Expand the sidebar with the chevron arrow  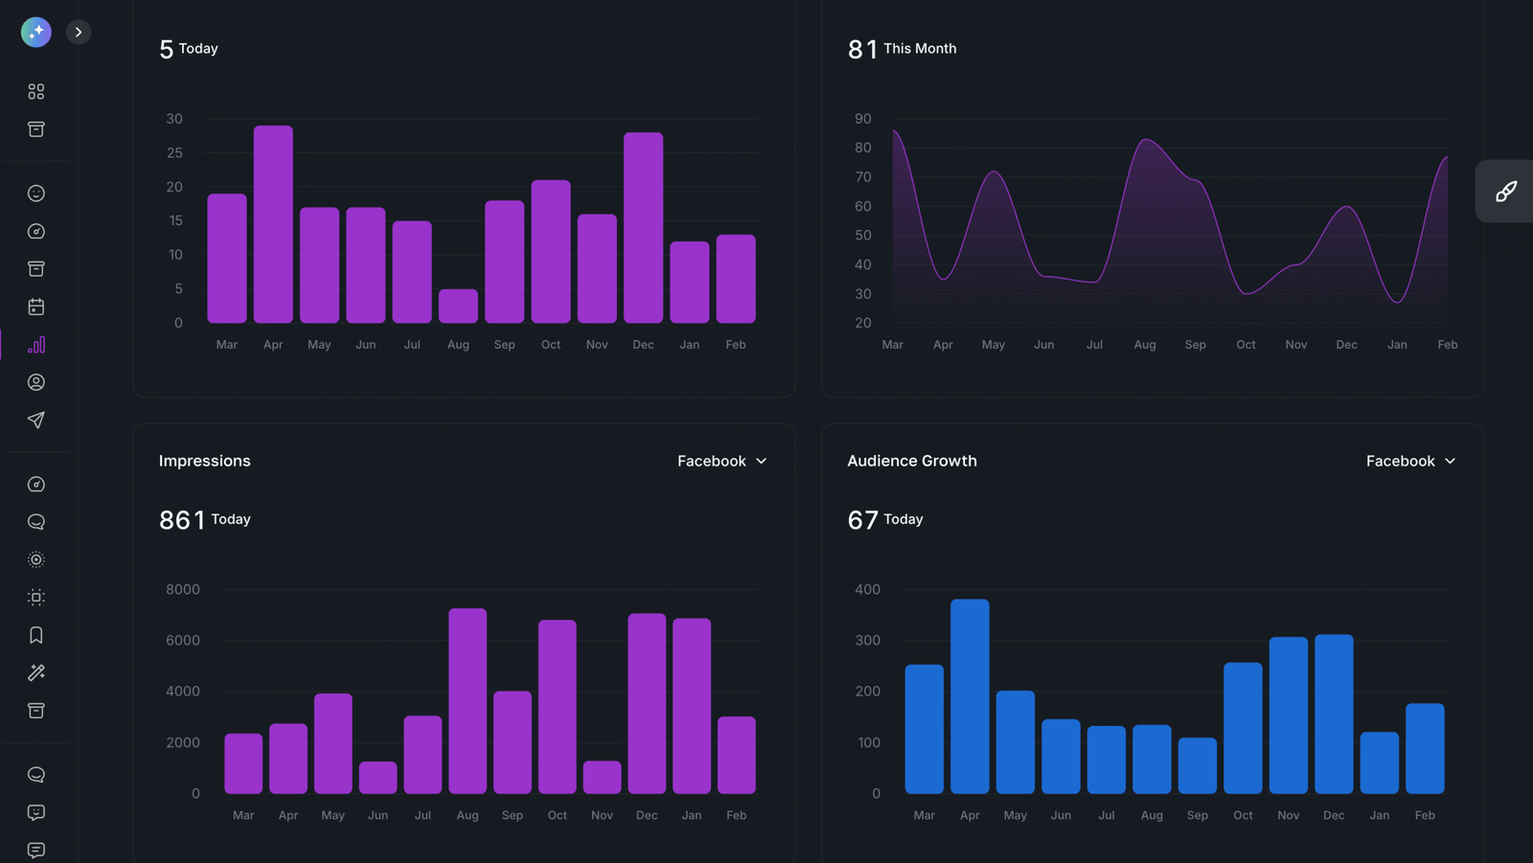79,32
